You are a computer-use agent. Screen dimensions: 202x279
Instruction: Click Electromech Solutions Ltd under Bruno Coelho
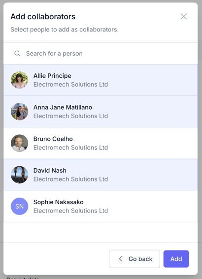[x=71, y=148]
